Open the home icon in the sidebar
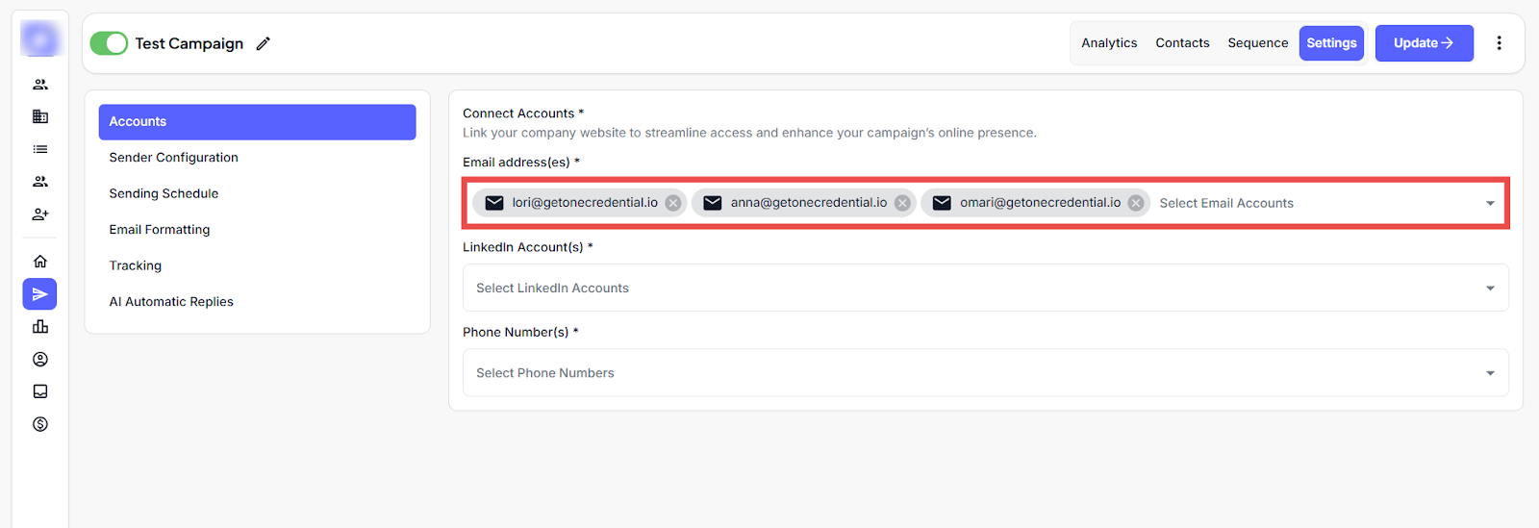This screenshot has width=1539, height=528. (40, 262)
